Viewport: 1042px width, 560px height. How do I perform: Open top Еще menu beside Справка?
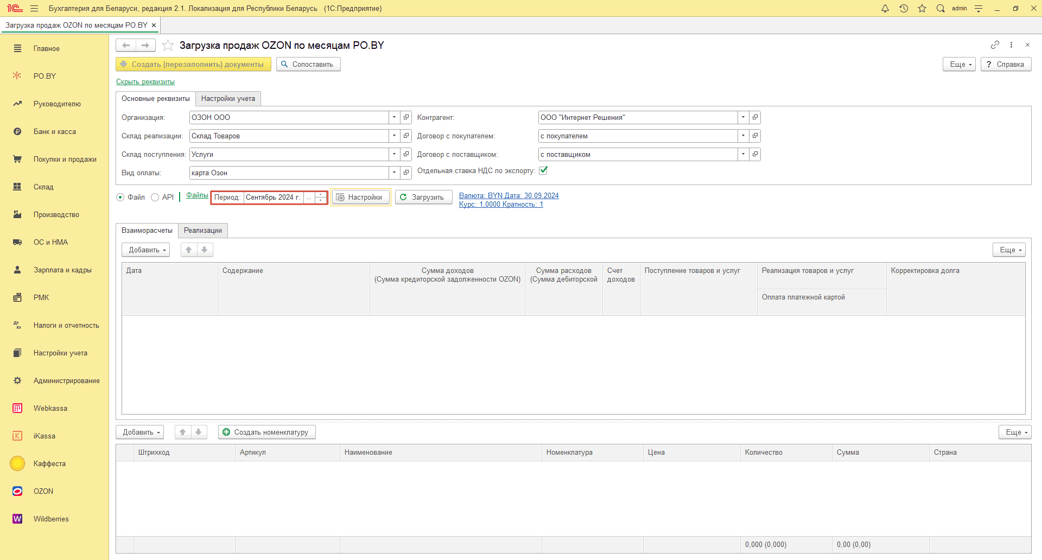click(960, 64)
